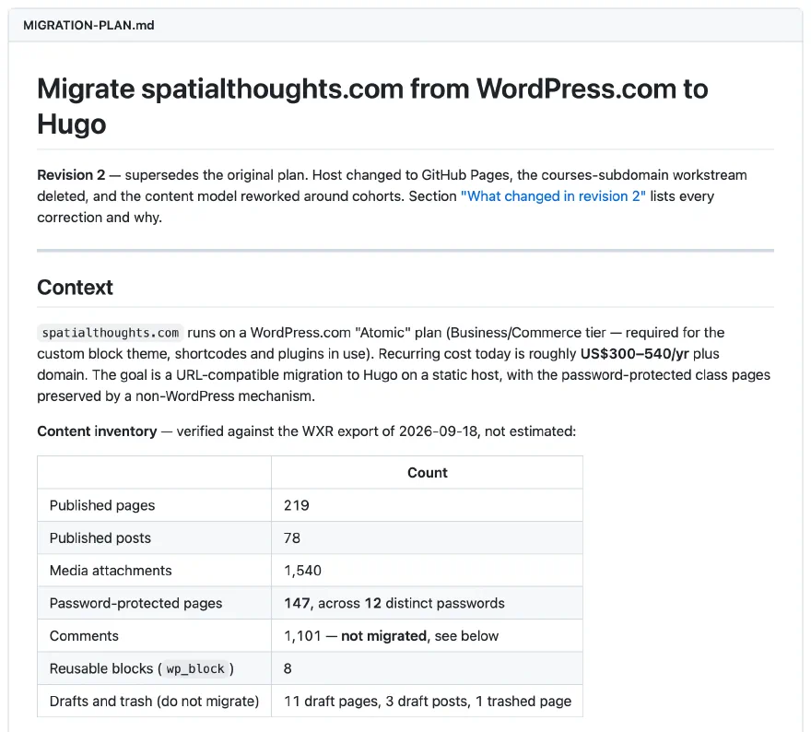This screenshot has width=811, height=732.
Task: Click the "11 draft pages, 3 draft posts" cell
Action: pos(428,701)
